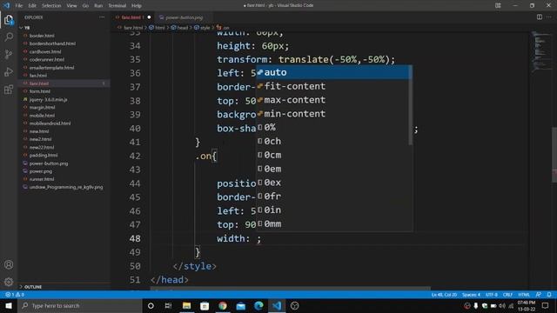Choose min-content from suggestions

click(332, 114)
